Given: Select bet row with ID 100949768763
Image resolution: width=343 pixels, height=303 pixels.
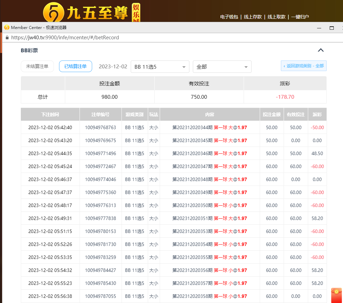Looking at the screenshot, I should point(100,127).
